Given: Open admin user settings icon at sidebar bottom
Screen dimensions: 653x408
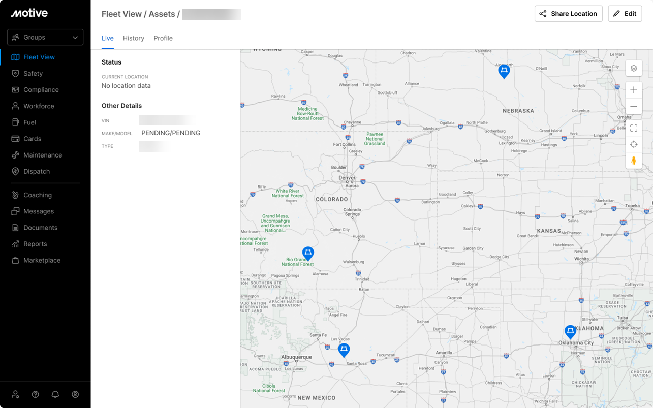Looking at the screenshot, I should point(16,394).
